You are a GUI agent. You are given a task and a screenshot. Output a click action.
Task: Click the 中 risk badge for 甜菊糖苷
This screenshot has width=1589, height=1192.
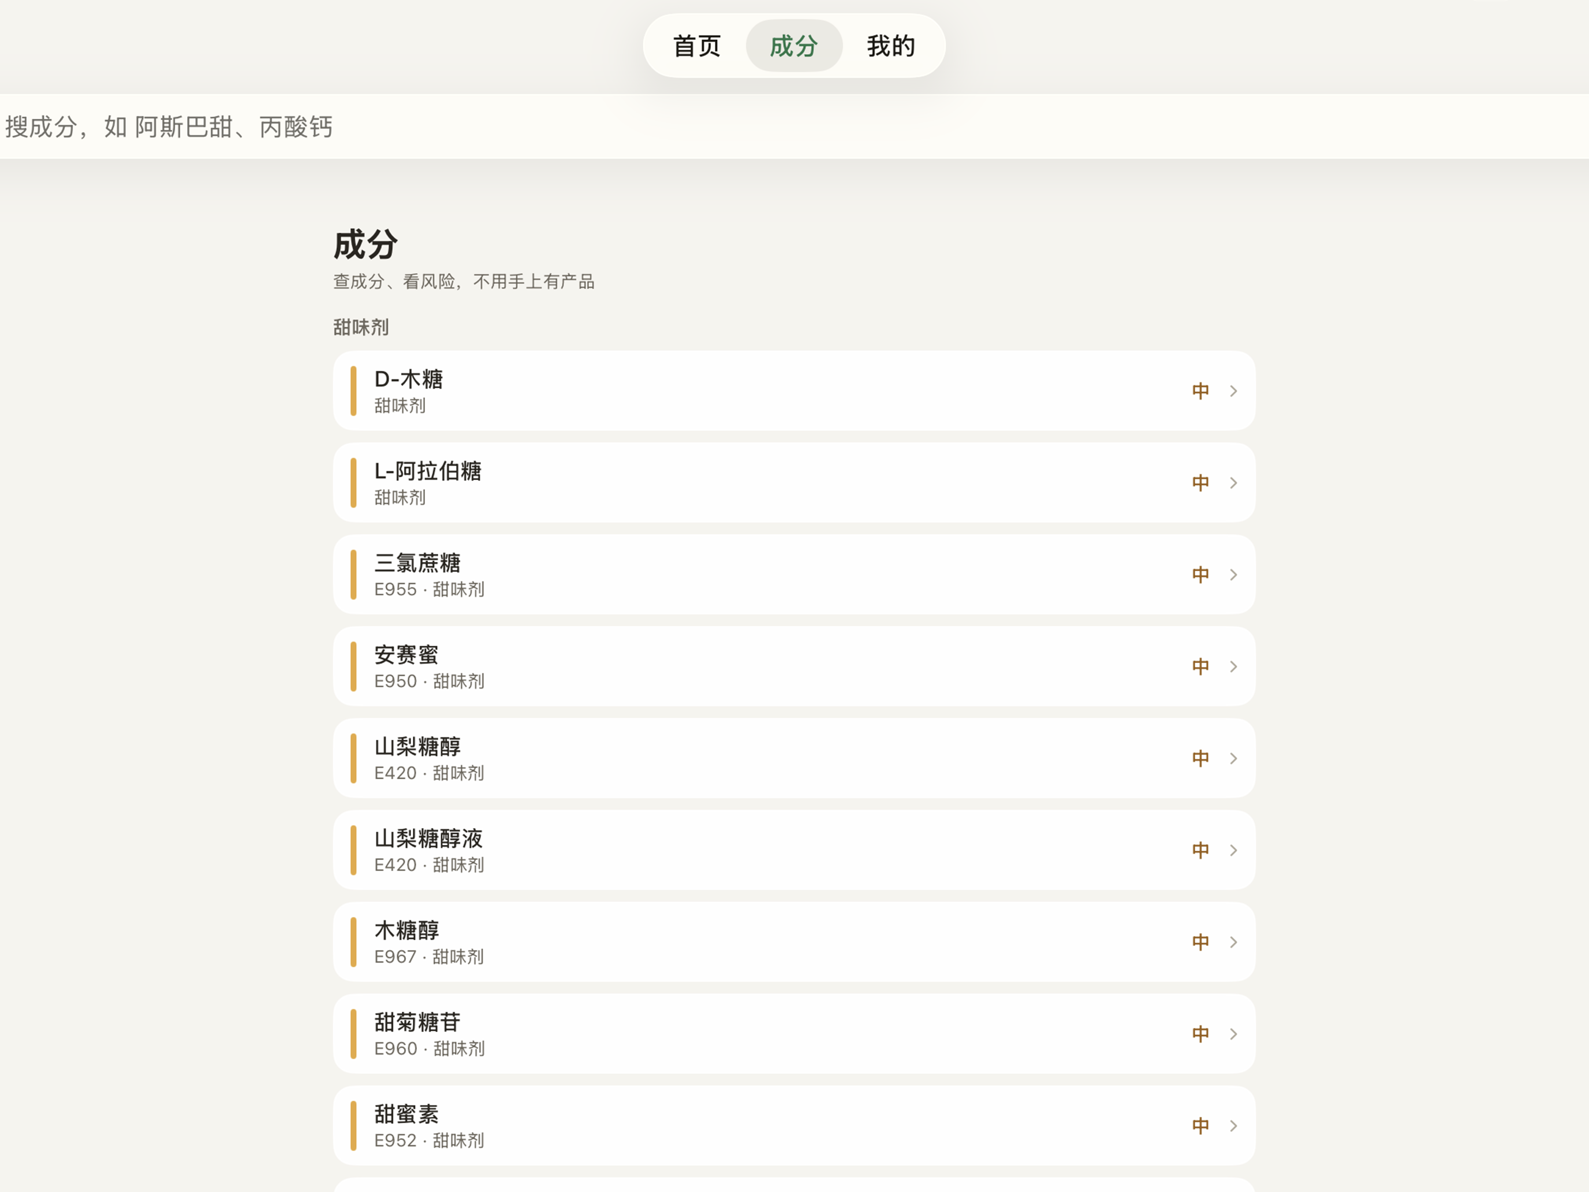pos(1200,1034)
